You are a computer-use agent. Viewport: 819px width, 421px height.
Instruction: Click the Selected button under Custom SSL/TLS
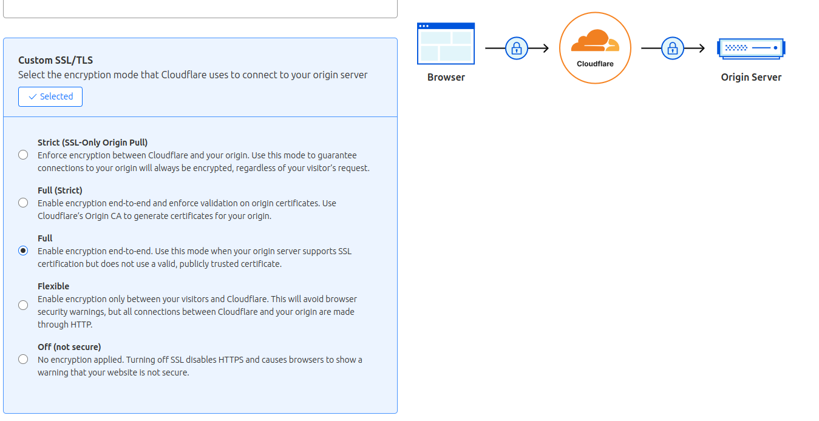50,96
